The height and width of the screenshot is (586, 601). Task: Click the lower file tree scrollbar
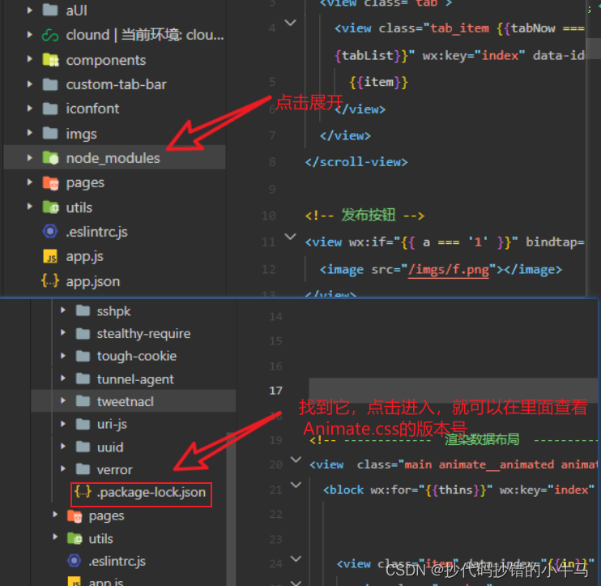[231, 508]
